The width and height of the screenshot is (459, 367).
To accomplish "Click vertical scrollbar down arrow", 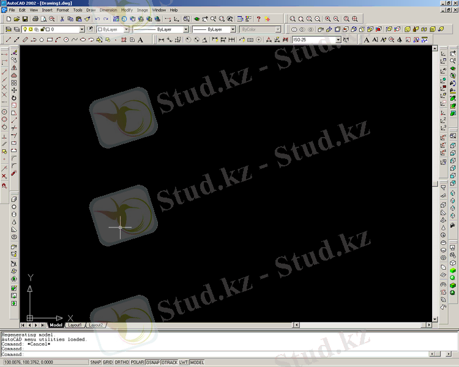I will [x=435, y=319].
